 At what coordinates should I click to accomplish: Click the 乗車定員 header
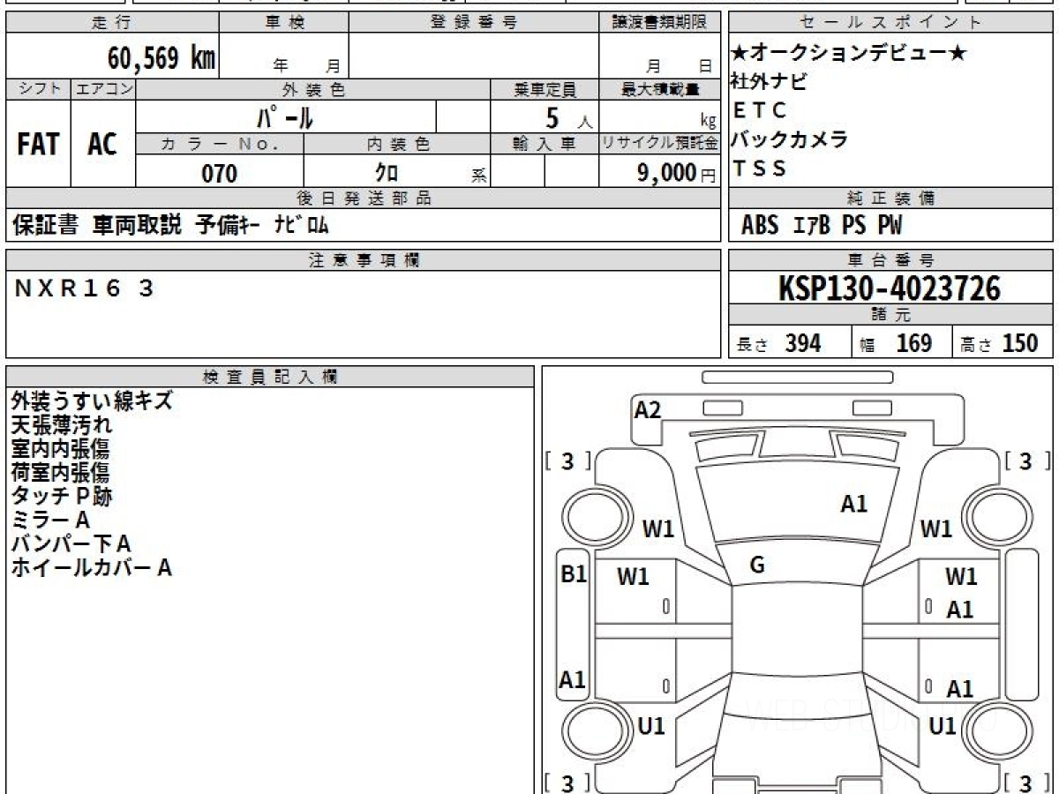coord(545,89)
